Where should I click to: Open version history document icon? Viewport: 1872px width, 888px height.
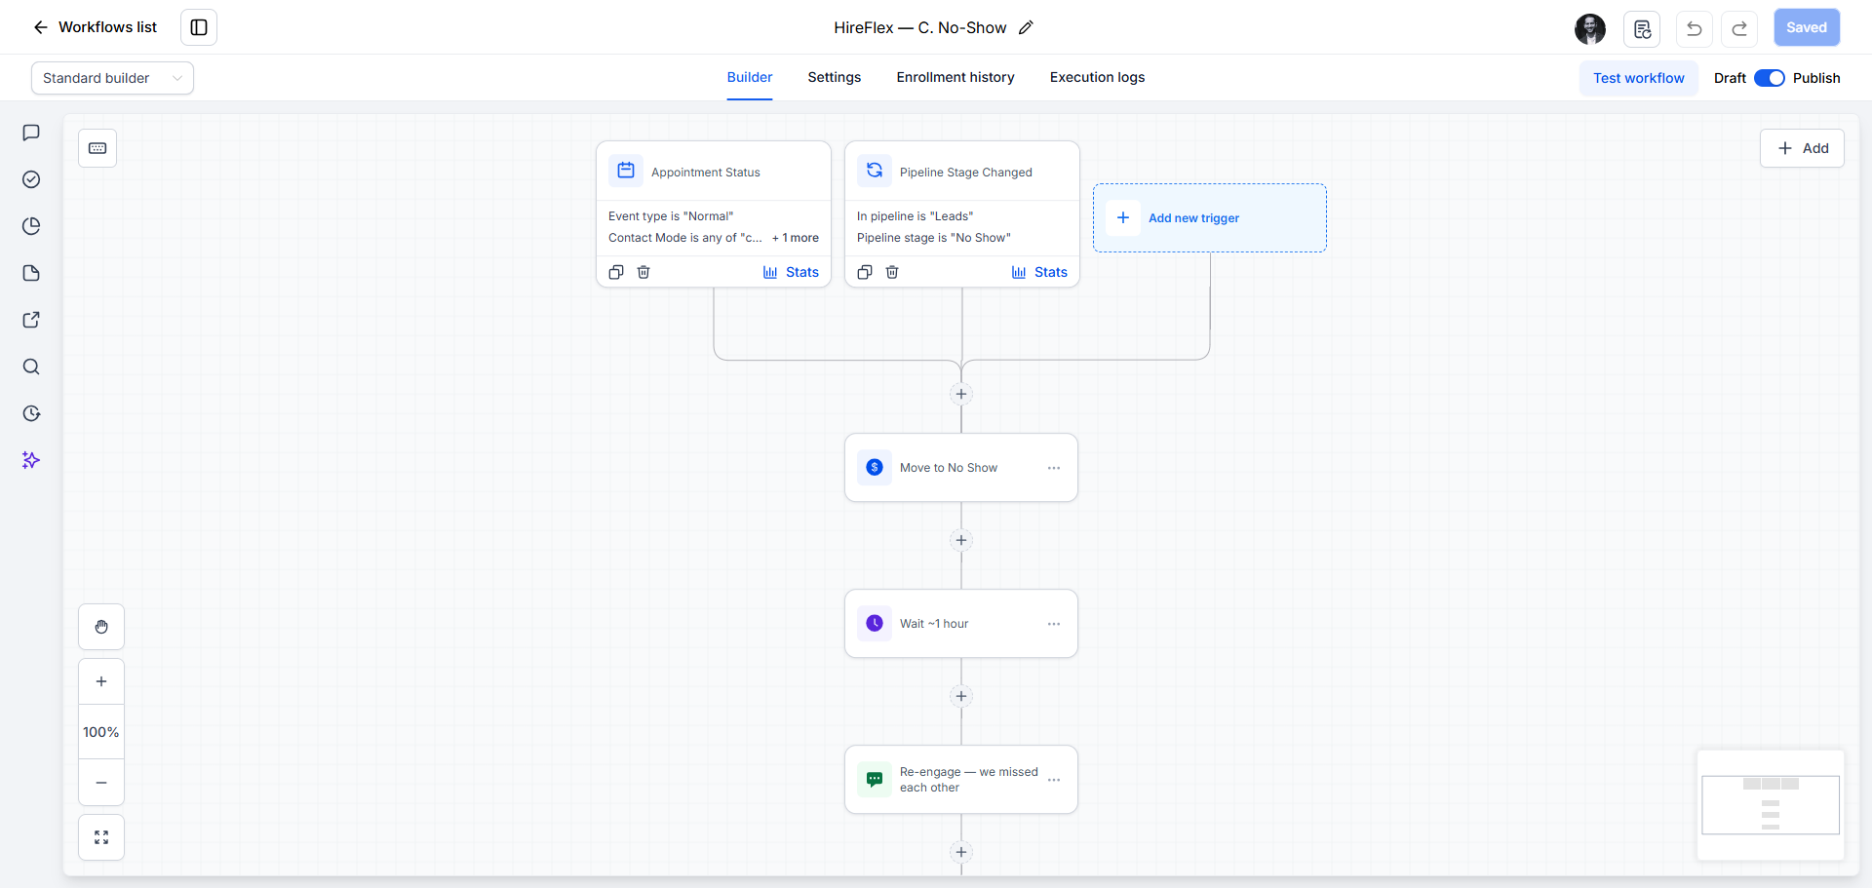point(1642,28)
